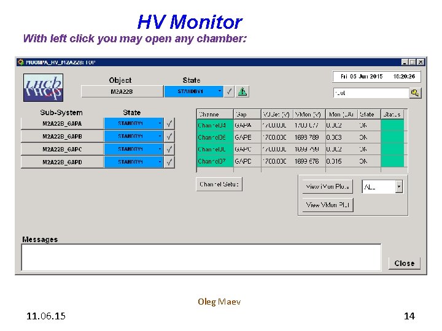The height and width of the screenshot is (331, 442).
Task: Click the Messages text area
Action: (x=201, y=257)
